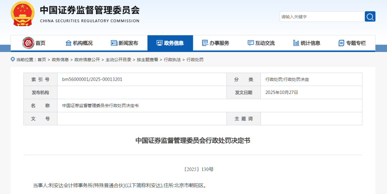Click the 中国证券监督管理委员会 site title

[90, 10]
